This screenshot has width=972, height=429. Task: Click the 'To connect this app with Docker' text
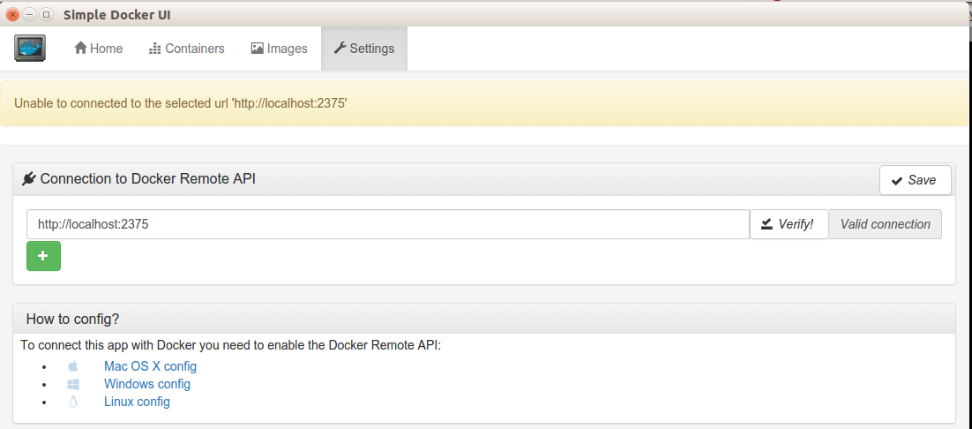click(230, 345)
